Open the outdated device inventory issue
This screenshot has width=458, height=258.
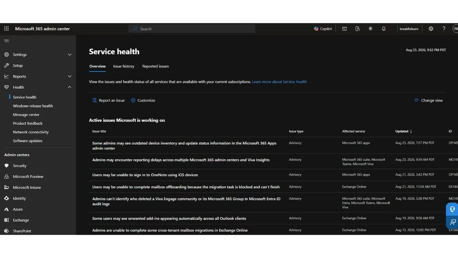click(x=184, y=146)
